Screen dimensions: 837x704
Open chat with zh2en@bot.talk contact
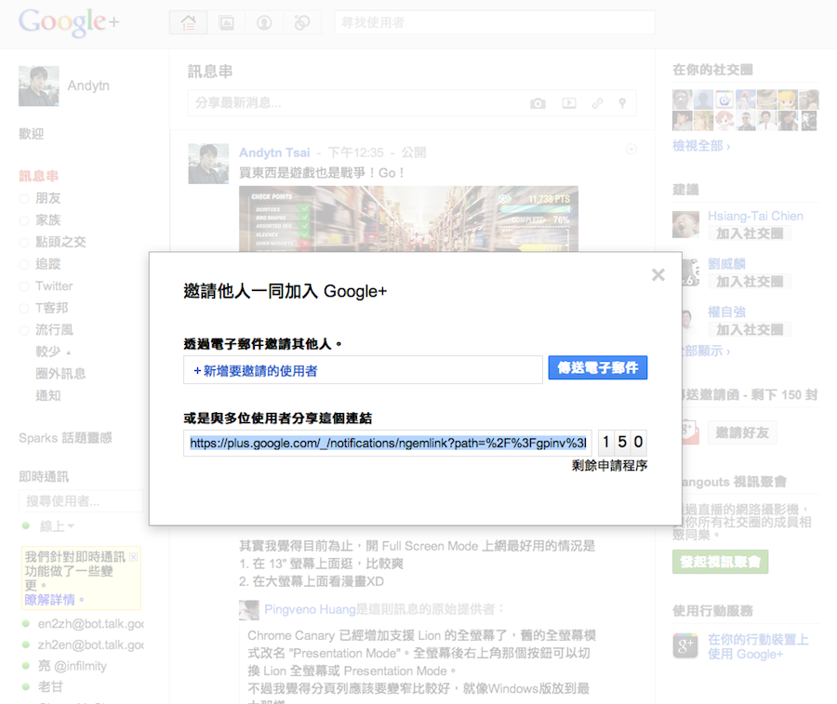pyautogui.click(x=90, y=644)
